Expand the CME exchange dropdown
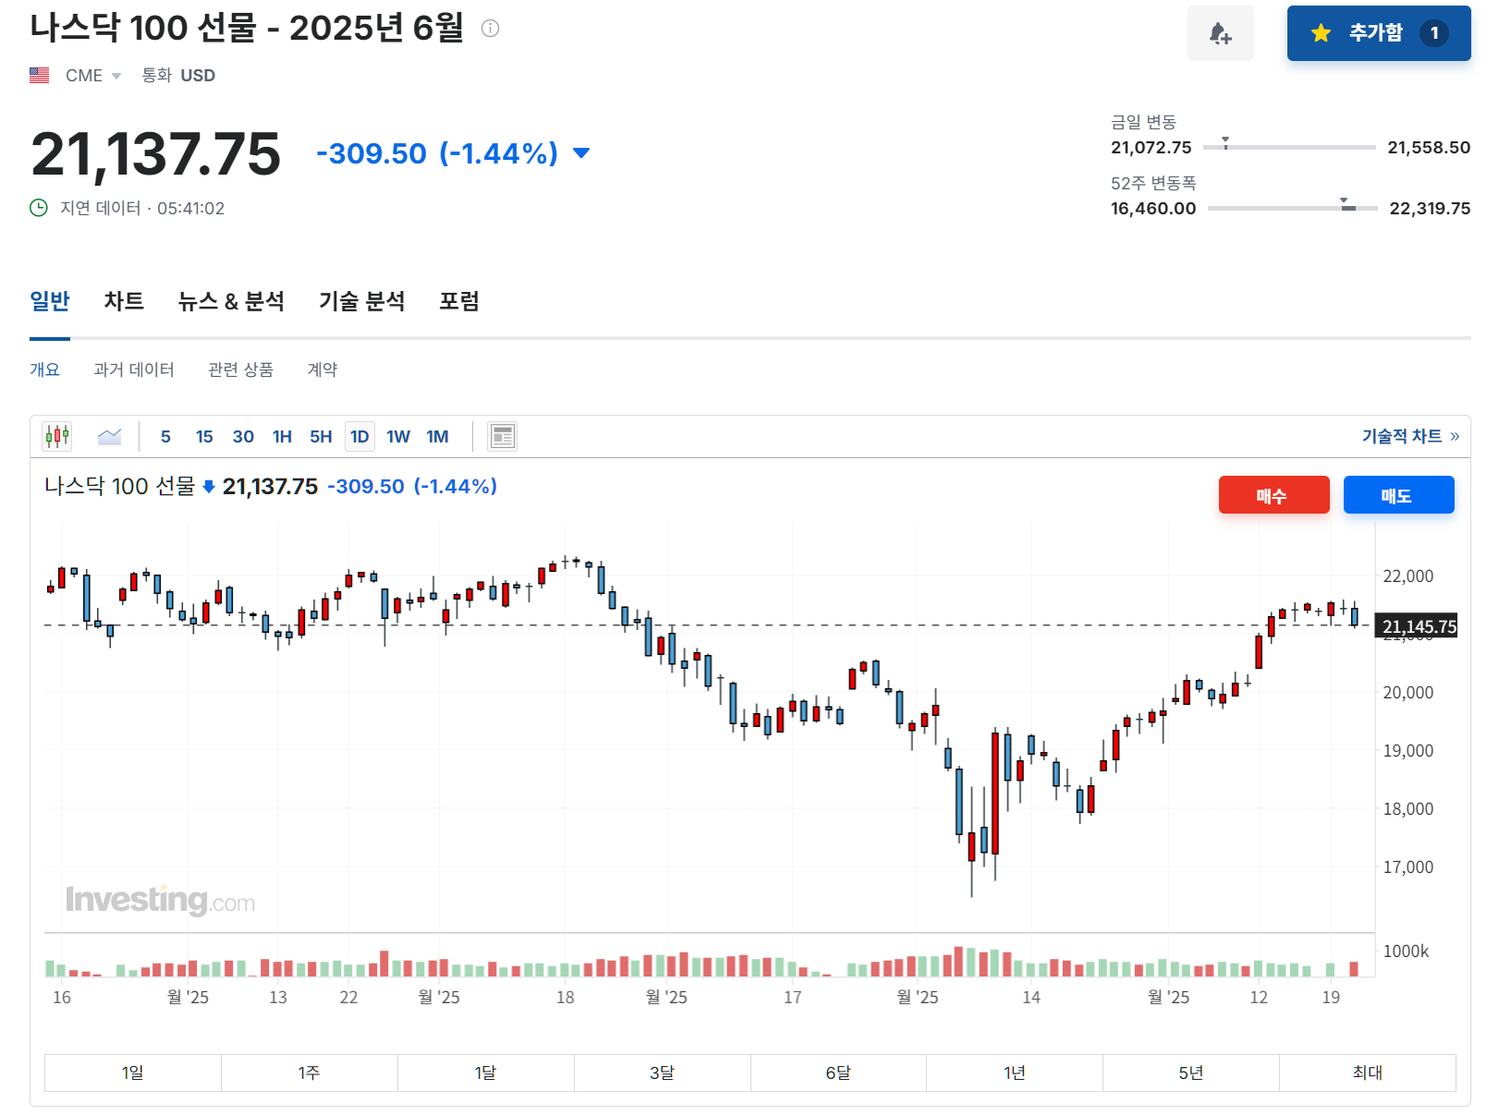This screenshot has width=1499, height=1115. (116, 76)
